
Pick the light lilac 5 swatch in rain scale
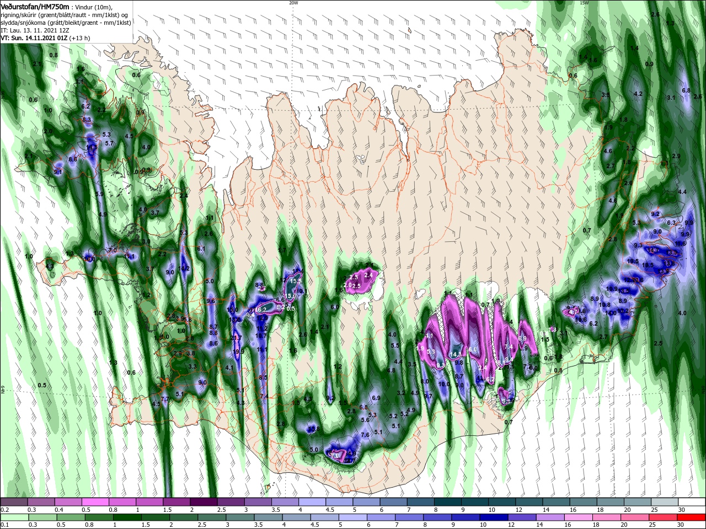point(352,517)
